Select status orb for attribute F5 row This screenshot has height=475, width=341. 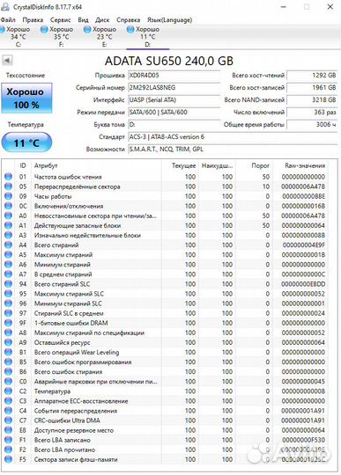click(8, 459)
